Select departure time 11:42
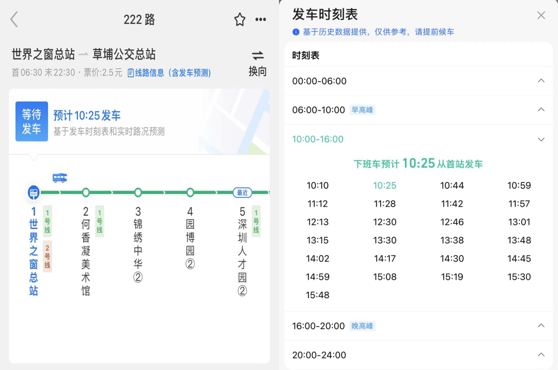 pos(452,204)
